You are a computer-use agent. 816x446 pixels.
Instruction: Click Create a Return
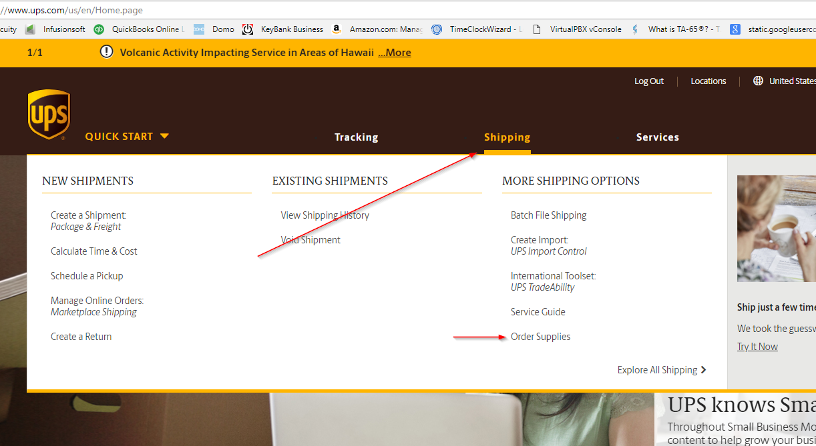pyautogui.click(x=81, y=337)
